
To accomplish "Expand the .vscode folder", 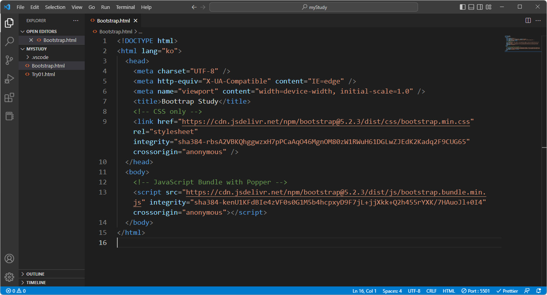I will click(52, 57).
